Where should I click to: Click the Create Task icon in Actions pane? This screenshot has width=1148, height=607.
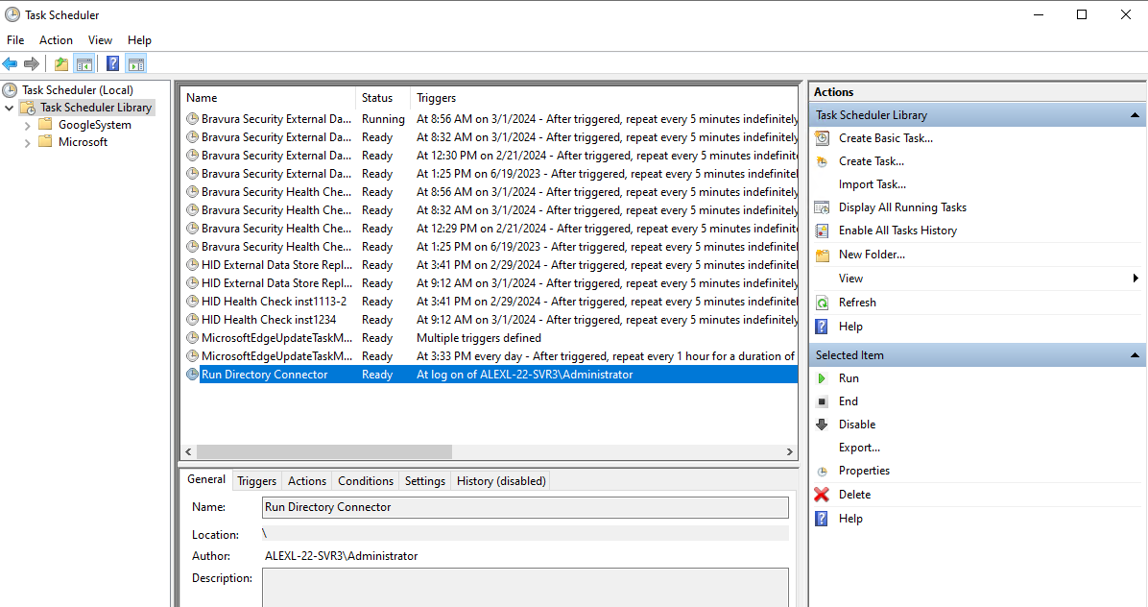click(822, 160)
